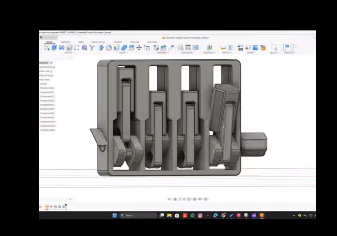The width and height of the screenshot is (337, 236).
Task: Click the Windows taskbar Search box
Action: coord(138,215)
